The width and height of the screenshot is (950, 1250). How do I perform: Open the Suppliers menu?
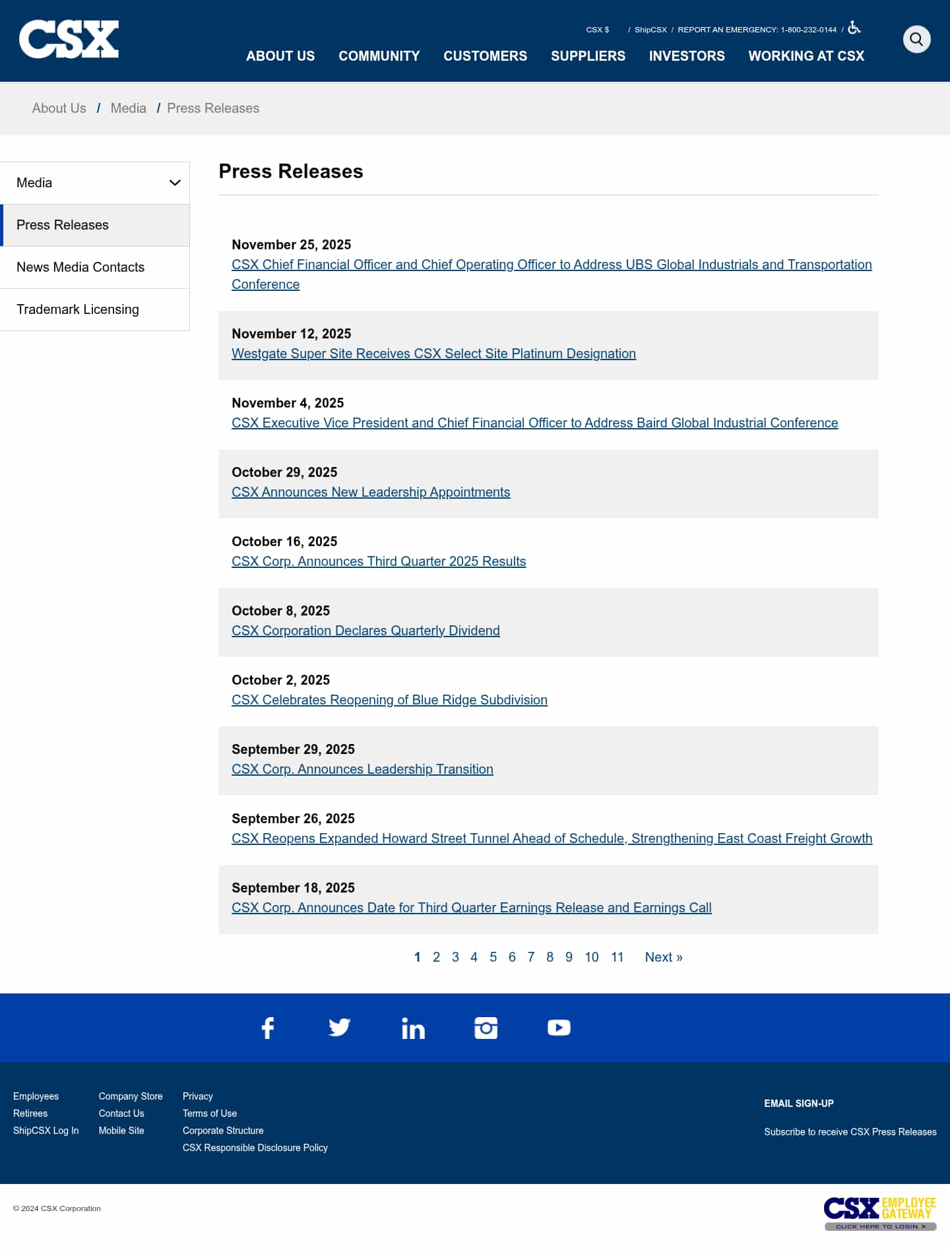pyautogui.click(x=588, y=56)
